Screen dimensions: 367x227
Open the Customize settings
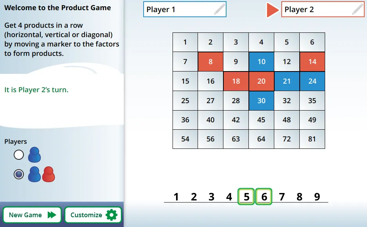86,215
